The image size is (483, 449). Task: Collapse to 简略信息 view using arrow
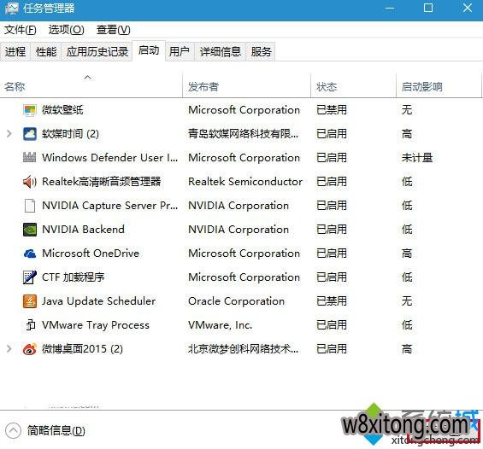click(13, 430)
